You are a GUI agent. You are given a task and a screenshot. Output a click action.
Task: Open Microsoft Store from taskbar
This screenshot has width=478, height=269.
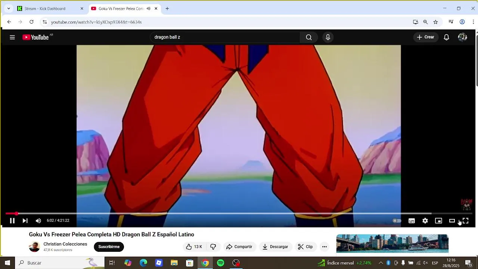click(x=189, y=263)
